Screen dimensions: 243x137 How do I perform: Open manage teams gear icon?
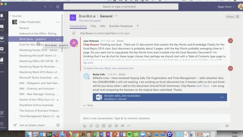click(58, 125)
